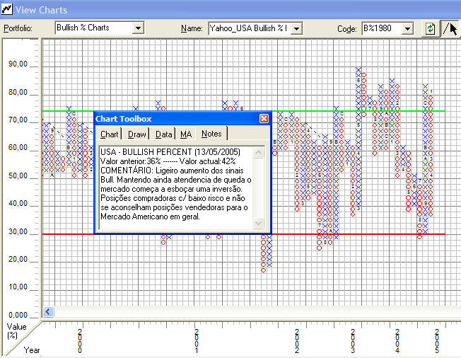Click the chart's left scroll arrow
Screen dimensions: 461x358
48,311
